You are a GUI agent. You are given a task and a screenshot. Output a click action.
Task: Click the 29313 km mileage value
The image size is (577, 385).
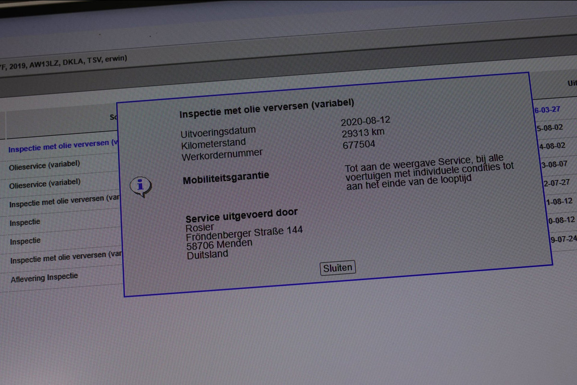pyautogui.click(x=363, y=133)
